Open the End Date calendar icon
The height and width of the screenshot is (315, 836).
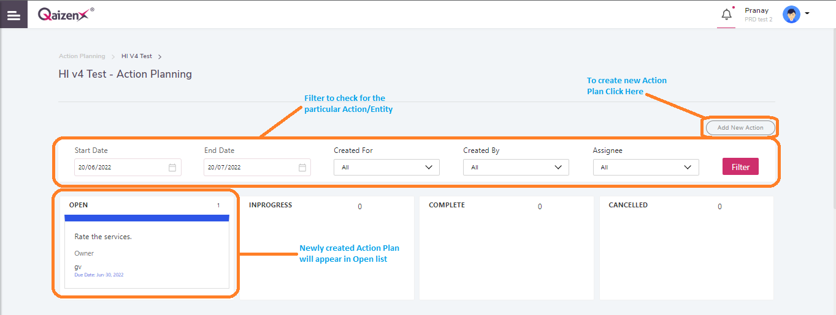click(x=302, y=168)
